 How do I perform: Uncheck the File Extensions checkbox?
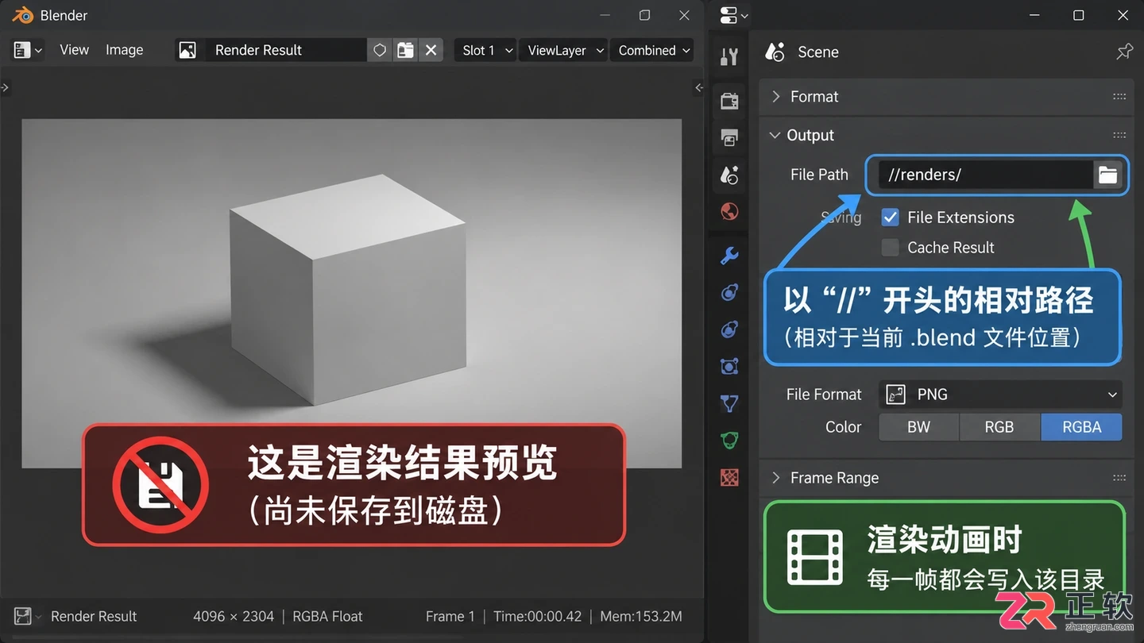[891, 218]
